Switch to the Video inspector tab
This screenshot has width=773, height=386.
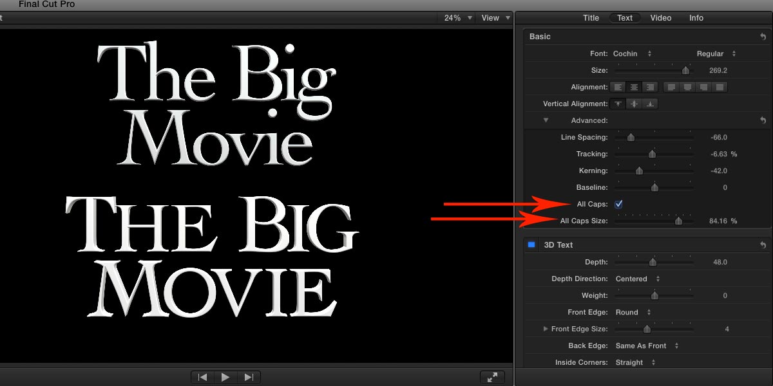point(661,18)
